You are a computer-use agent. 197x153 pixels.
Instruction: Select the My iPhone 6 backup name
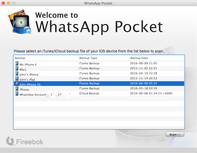tap(28, 65)
